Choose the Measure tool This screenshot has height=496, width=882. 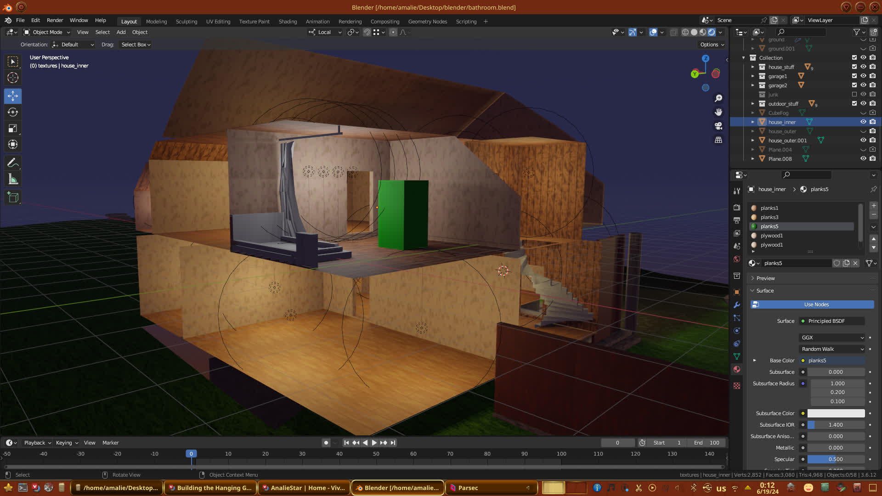pos(13,180)
